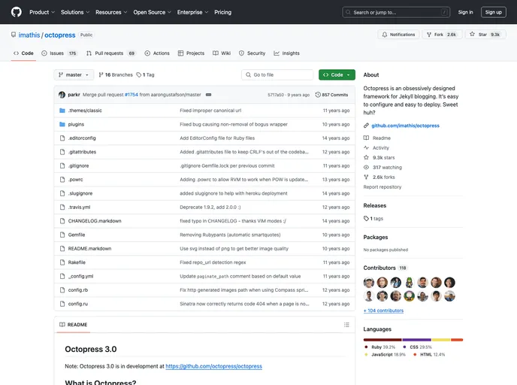The height and width of the screenshot is (385, 517).
Task: Click the fork icon in the Fork button
Action: point(428,35)
